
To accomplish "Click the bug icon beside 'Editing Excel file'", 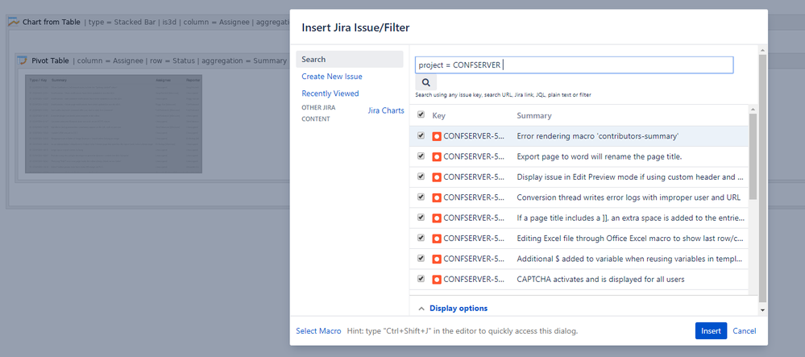I will coord(437,239).
